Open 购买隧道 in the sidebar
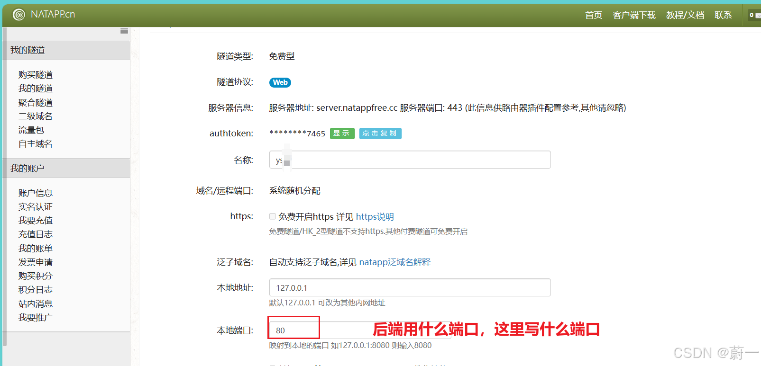Screen dimensions: 761x366 tap(36, 75)
